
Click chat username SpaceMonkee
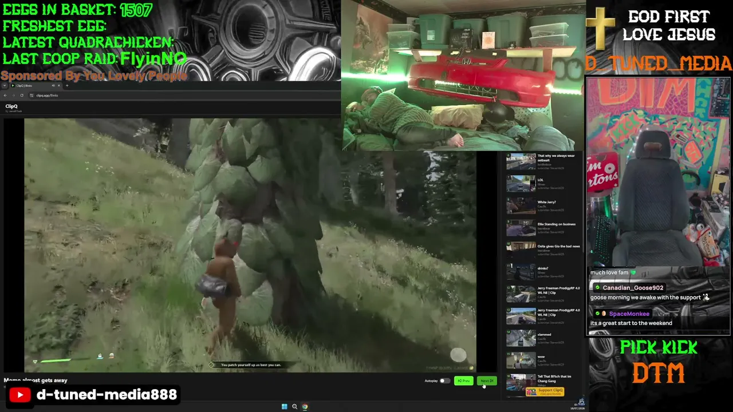629,314
